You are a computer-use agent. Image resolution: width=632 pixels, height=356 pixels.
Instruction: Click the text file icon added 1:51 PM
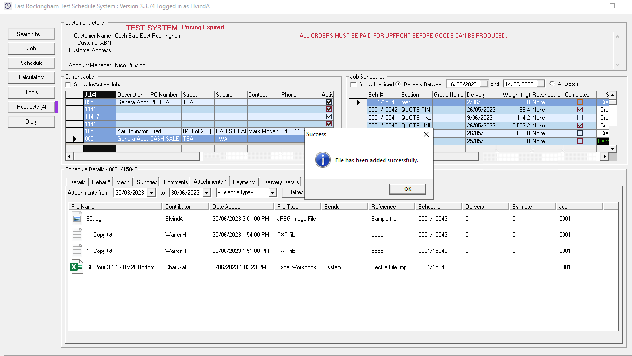77,251
